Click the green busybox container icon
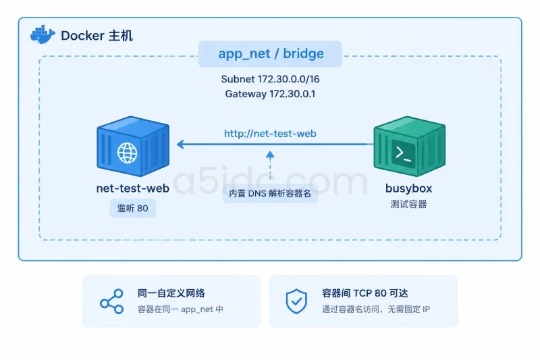This screenshot has height=360, width=540. [410, 147]
